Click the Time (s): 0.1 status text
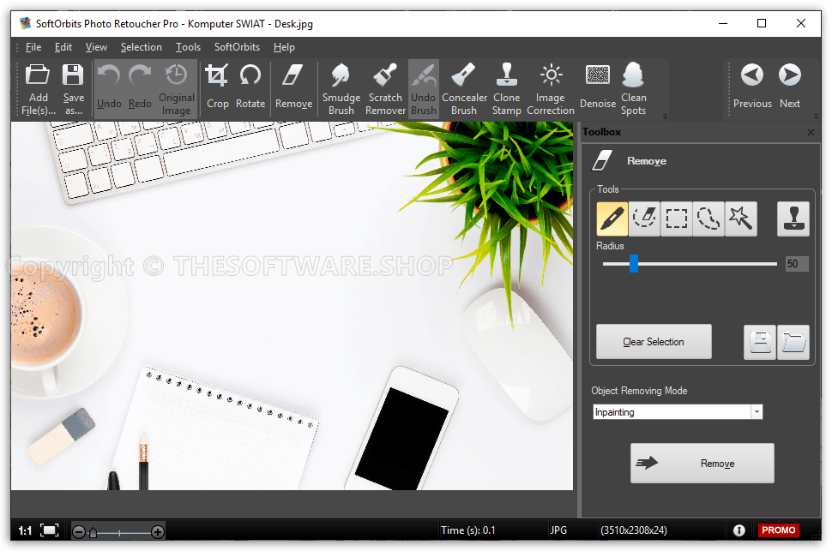Image resolution: width=832 pixels, height=551 pixels. coord(468,530)
